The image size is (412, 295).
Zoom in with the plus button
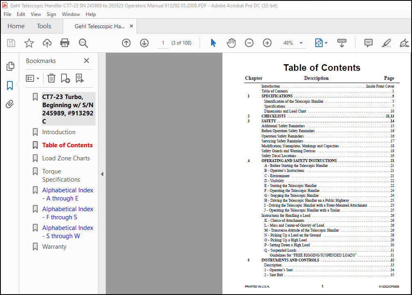click(267, 43)
